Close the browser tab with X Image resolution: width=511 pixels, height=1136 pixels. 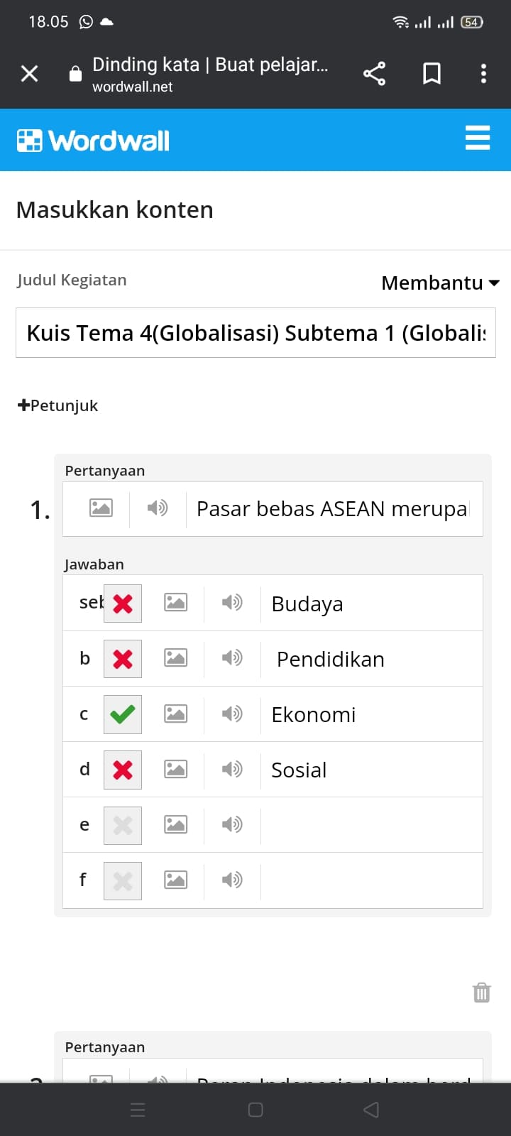[x=29, y=73]
